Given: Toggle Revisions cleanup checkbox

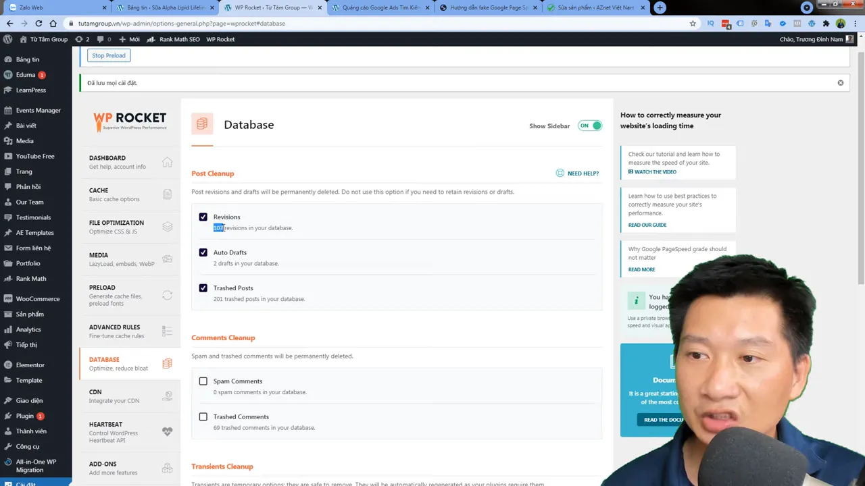Looking at the screenshot, I should (203, 217).
